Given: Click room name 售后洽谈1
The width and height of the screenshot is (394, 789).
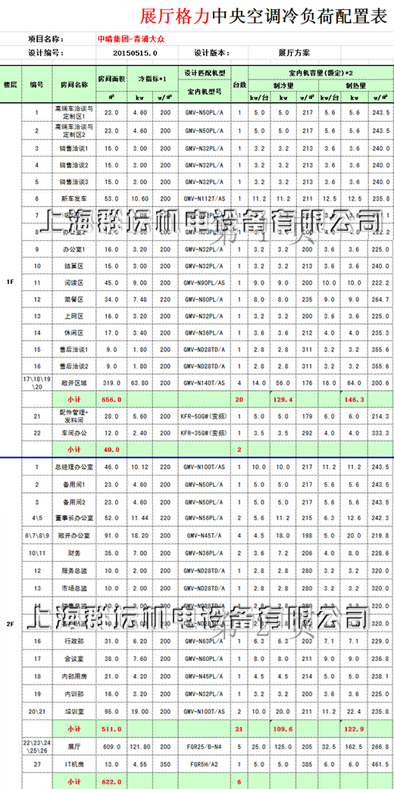Looking at the screenshot, I should point(73,349).
